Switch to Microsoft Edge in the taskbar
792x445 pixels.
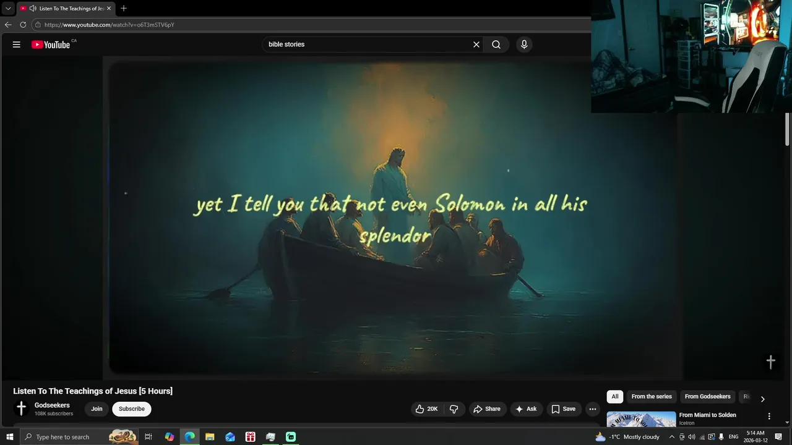(189, 437)
